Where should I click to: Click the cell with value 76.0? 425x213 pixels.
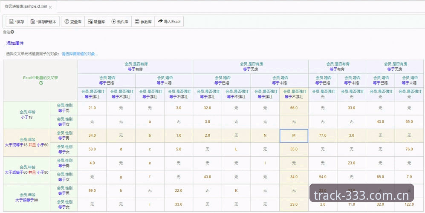pyautogui.click(x=409, y=150)
